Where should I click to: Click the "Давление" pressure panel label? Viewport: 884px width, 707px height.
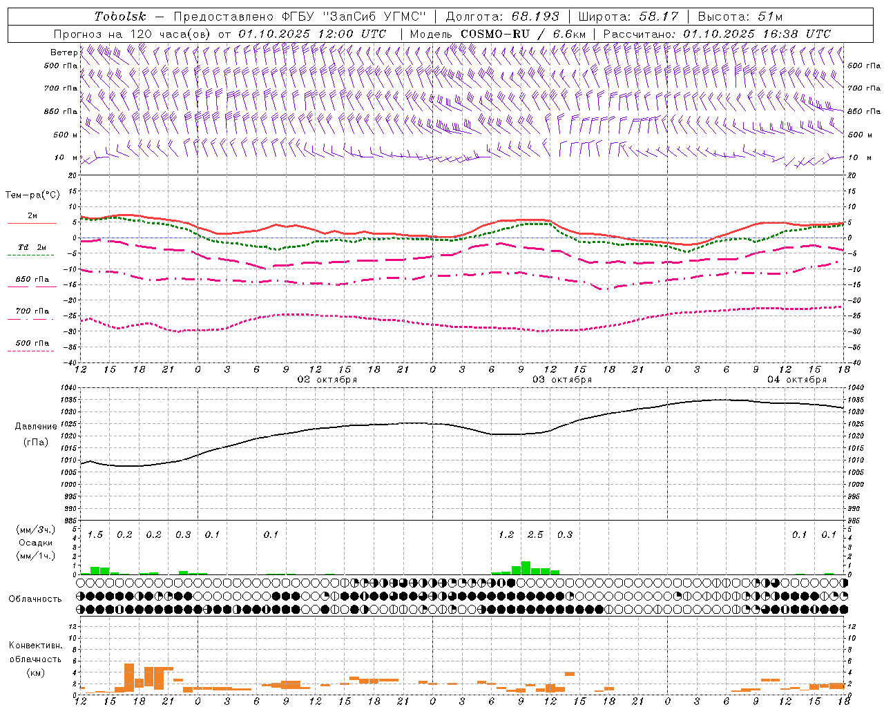point(35,427)
